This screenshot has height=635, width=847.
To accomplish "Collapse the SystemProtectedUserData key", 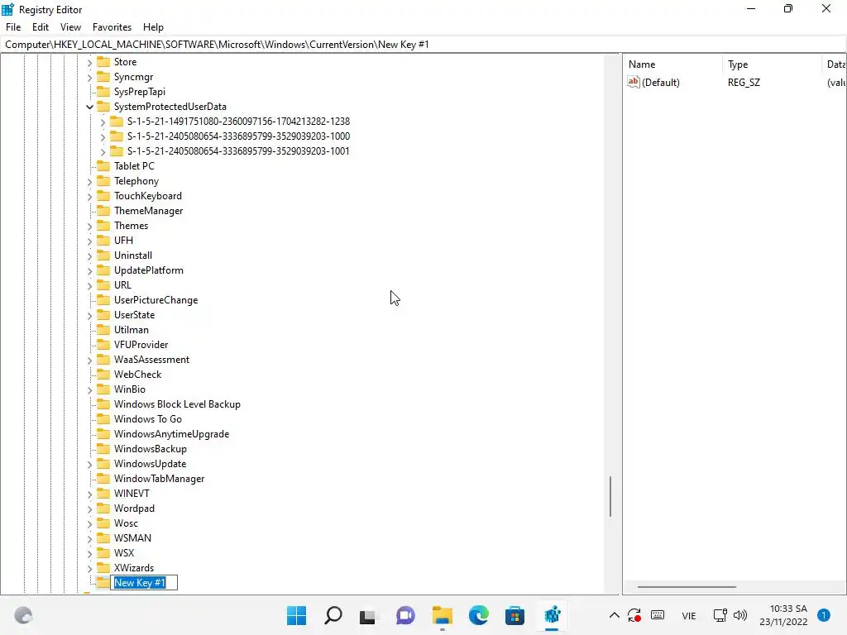I will point(89,107).
